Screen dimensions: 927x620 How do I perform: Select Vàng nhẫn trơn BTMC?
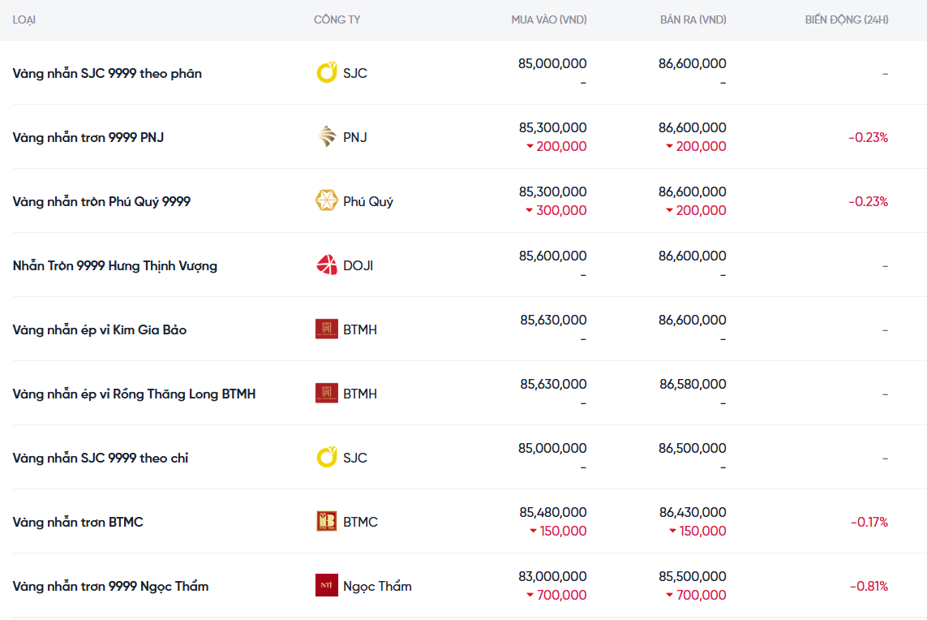coord(78,522)
